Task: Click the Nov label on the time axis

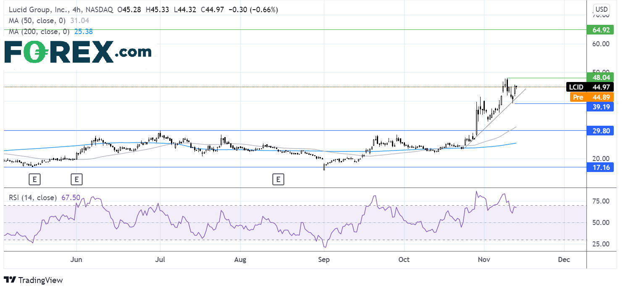Action: point(484,259)
